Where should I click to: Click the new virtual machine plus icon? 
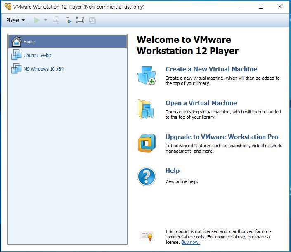tap(147, 75)
